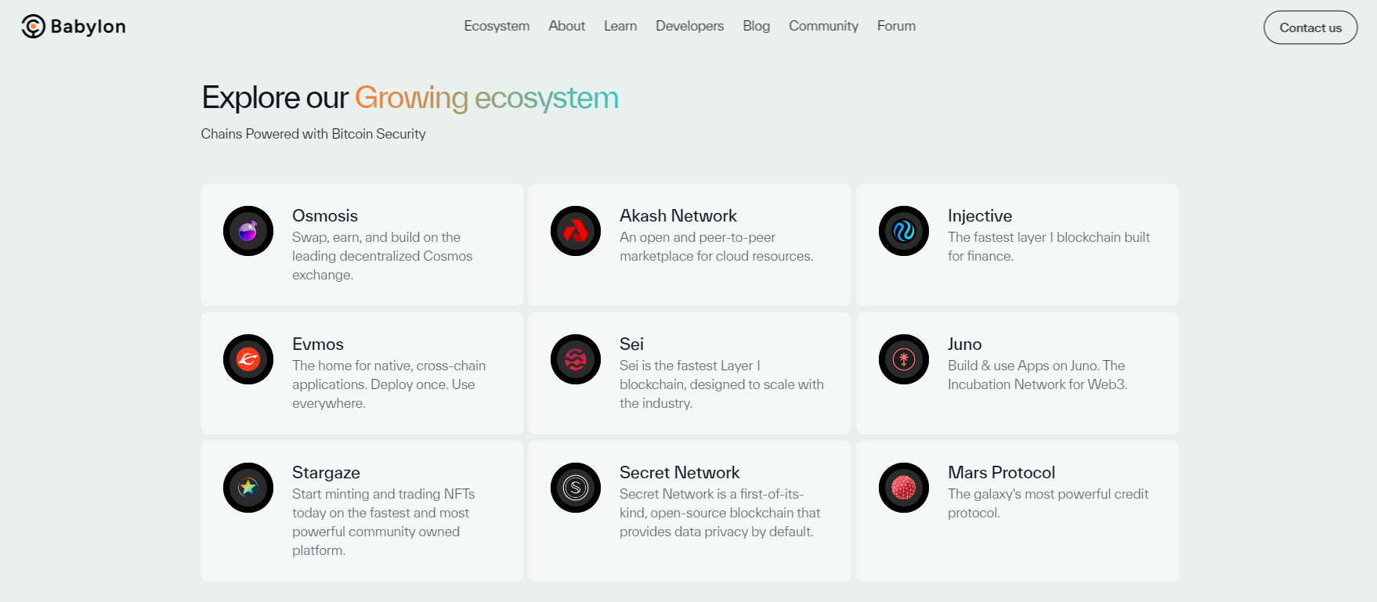Click the "Explore our Growing ecosystem" heading
Image resolution: width=1377 pixels, height=602 pixels.
pos(410,99)
